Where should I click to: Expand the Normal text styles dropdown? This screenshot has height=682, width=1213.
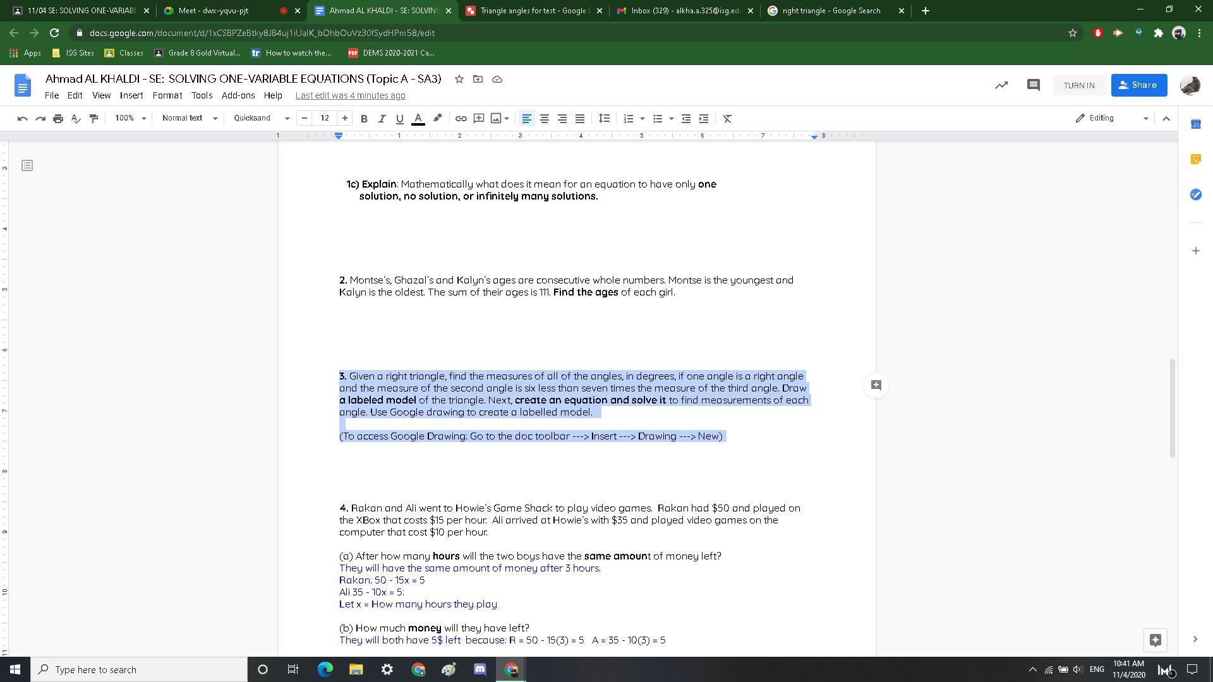coord(189,119)
